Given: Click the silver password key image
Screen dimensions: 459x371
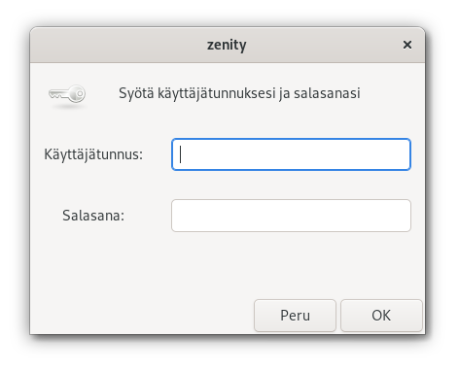Looking at the screenshot, I should (x=67, y=94).
